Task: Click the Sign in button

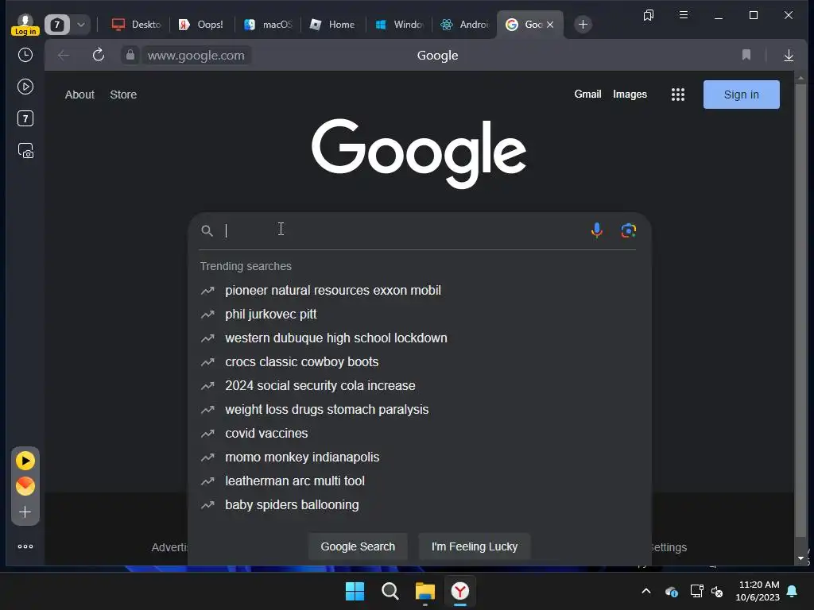Action: (742, 95)
